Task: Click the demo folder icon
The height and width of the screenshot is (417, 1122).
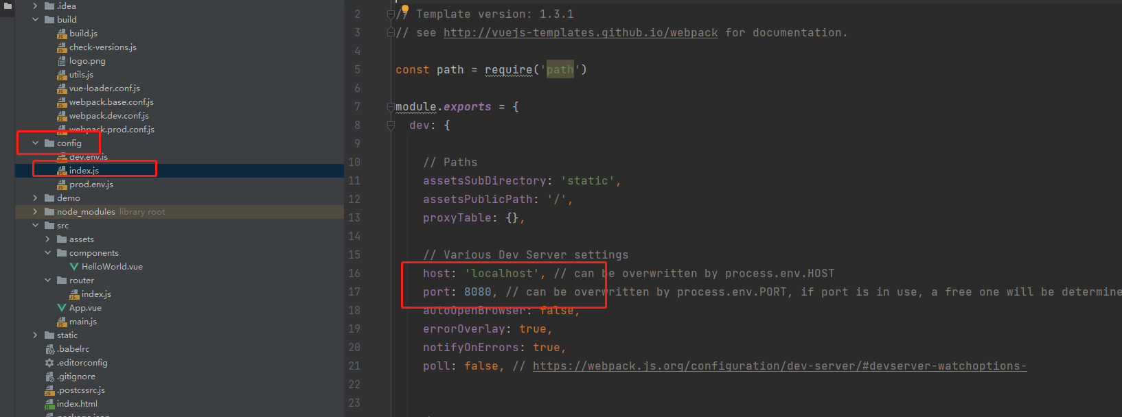Action: pyautogui.click(x=49, y=198)
